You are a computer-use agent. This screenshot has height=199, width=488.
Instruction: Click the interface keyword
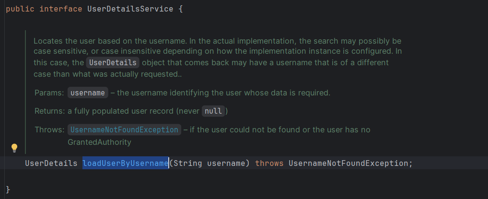[x=60, y=10]
